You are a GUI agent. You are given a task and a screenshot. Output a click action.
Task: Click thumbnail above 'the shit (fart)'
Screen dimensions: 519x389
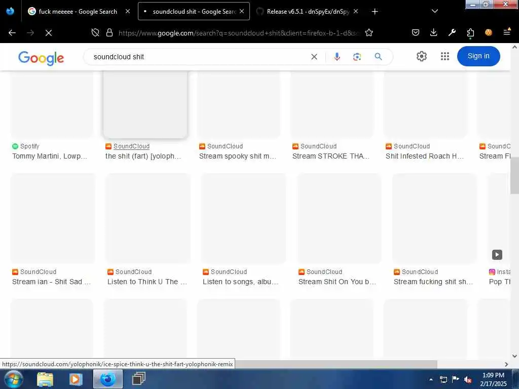coord(145,104)
